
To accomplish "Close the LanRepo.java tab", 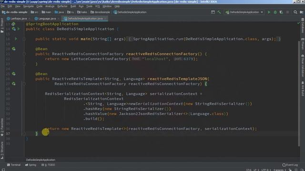I will coord(30,19).
